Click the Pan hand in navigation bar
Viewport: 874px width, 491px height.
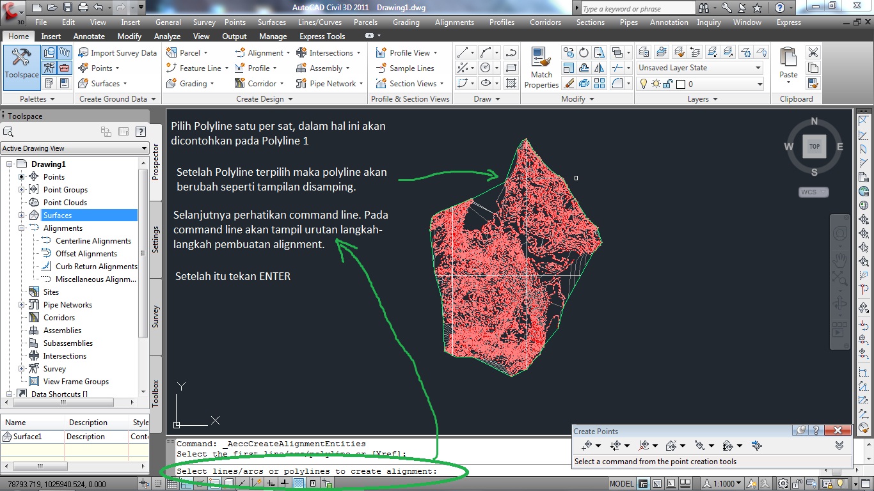click(840, 260)
